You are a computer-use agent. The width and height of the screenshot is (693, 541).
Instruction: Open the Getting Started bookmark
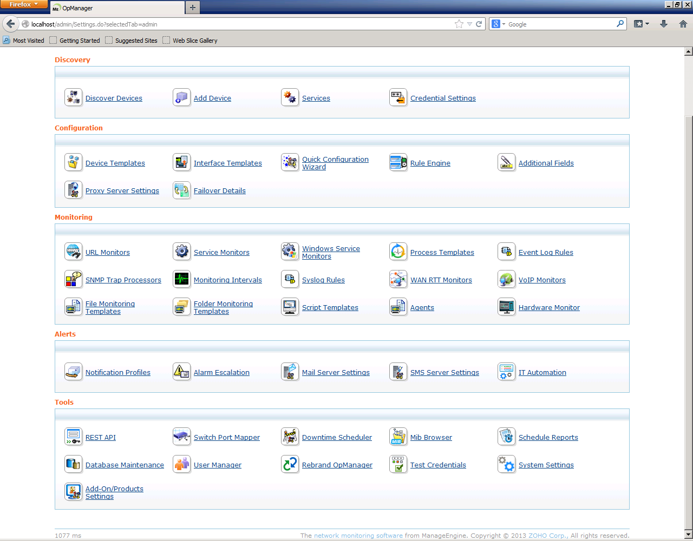tap(75, 41)
